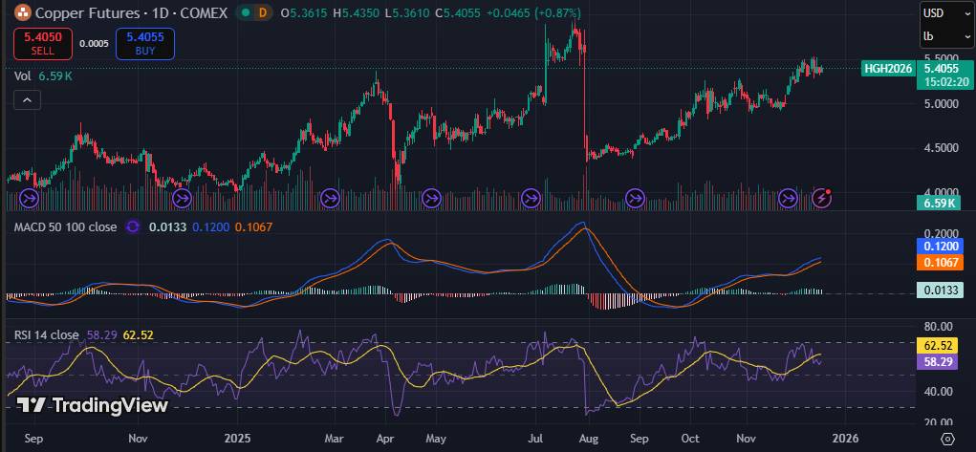Screen dimensions: 976x452
Task: Open chart settings gear at bottom-right corner
Action: [946, 438]
